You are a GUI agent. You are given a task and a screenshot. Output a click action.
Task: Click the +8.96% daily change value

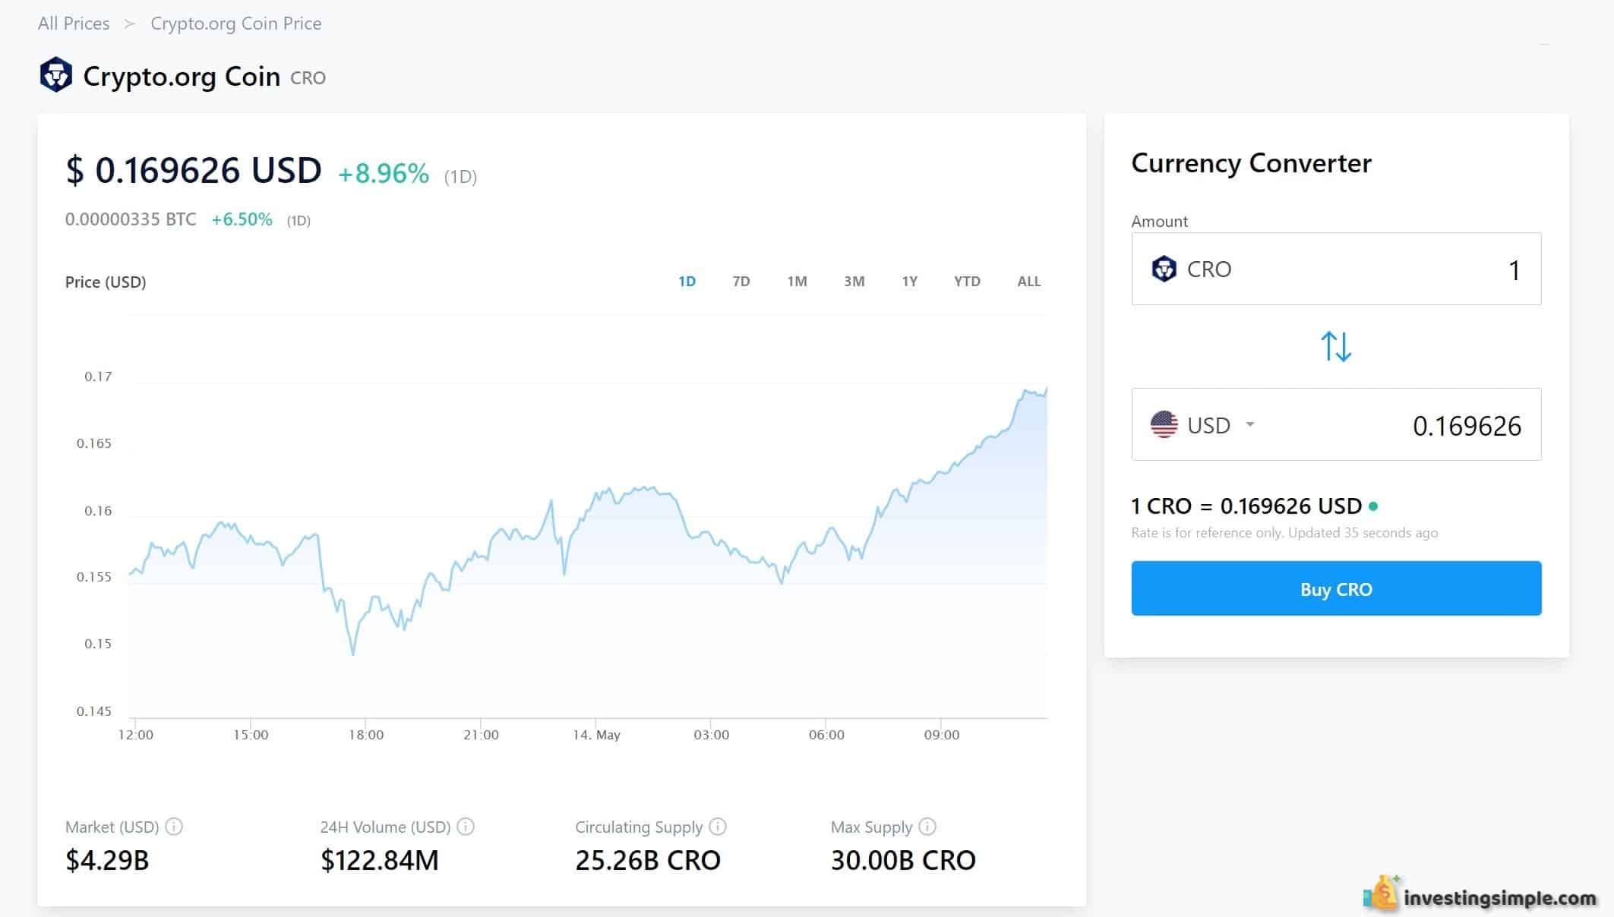coord(384,174)
